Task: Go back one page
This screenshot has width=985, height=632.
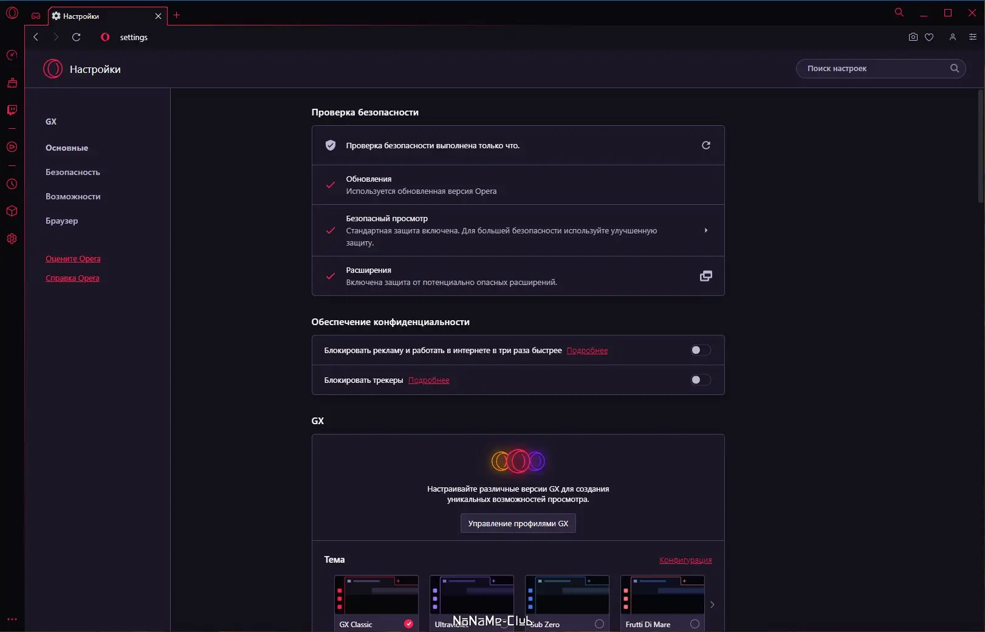Action: click(36, 37)
